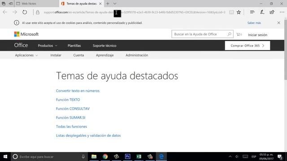Viewport: 287px width, 161px height.
Task: Open the shopping cart icon
Action: 239,34
